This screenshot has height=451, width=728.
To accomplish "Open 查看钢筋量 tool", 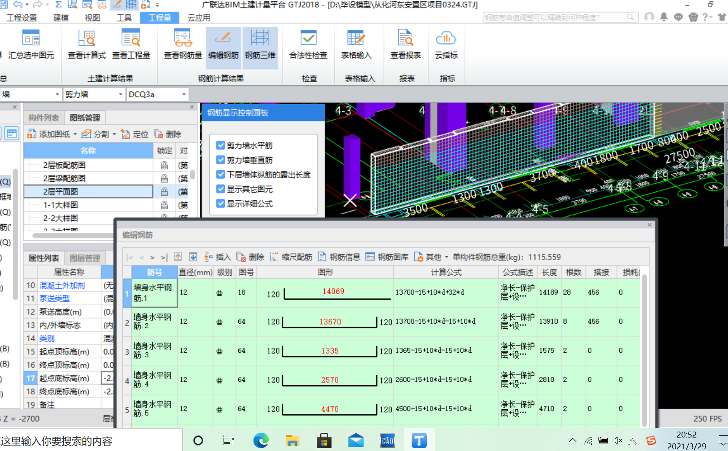I will pyautogui.click(x=183, y=45).
